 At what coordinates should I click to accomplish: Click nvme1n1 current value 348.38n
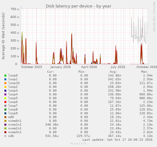52,125
